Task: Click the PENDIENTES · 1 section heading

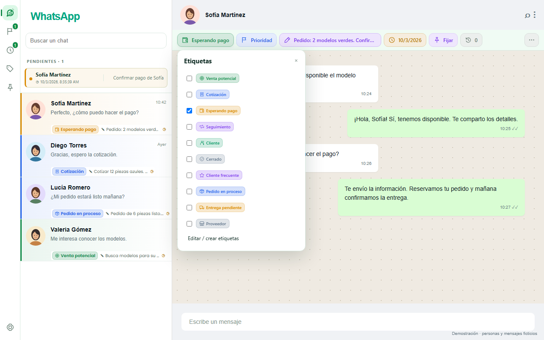Action: pos(45,61)
